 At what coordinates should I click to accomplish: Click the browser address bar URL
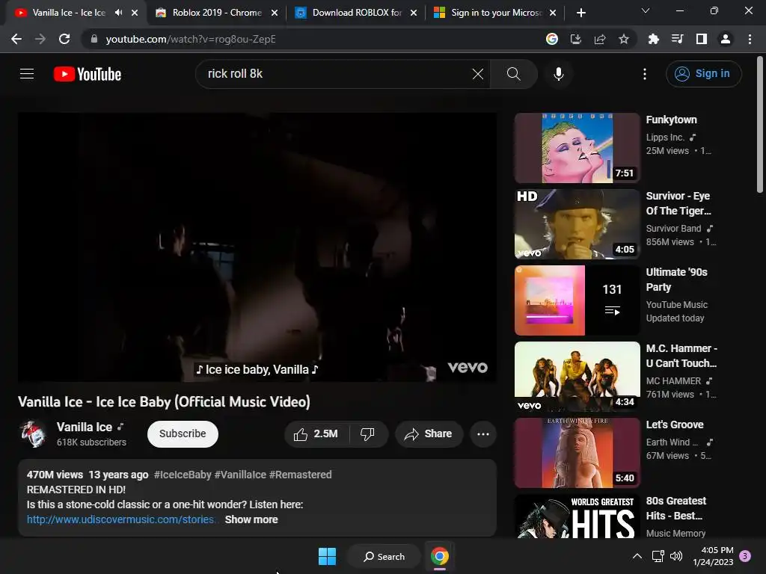point(191,39)
